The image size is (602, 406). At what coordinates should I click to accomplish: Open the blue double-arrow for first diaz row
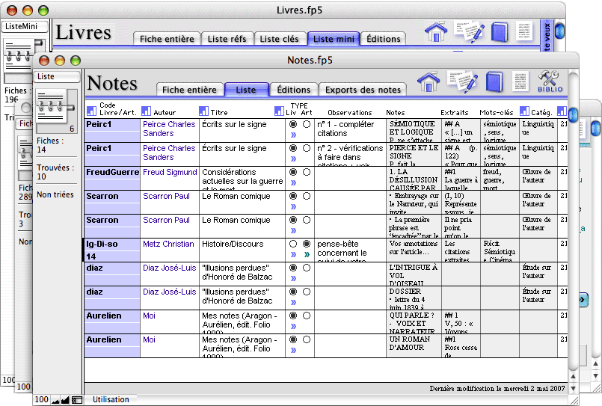293,278
